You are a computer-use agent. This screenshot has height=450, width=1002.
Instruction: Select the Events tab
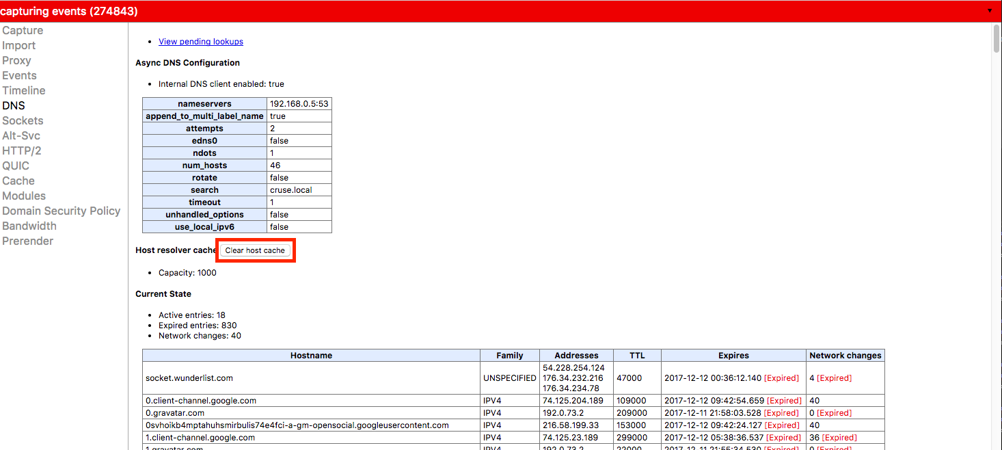(19, 75)
